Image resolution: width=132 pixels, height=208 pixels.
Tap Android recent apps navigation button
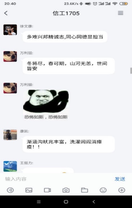pos(38,202)
